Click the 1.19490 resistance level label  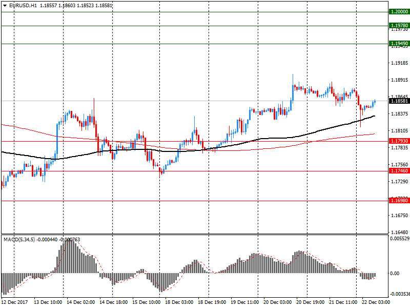coord(399,44)
